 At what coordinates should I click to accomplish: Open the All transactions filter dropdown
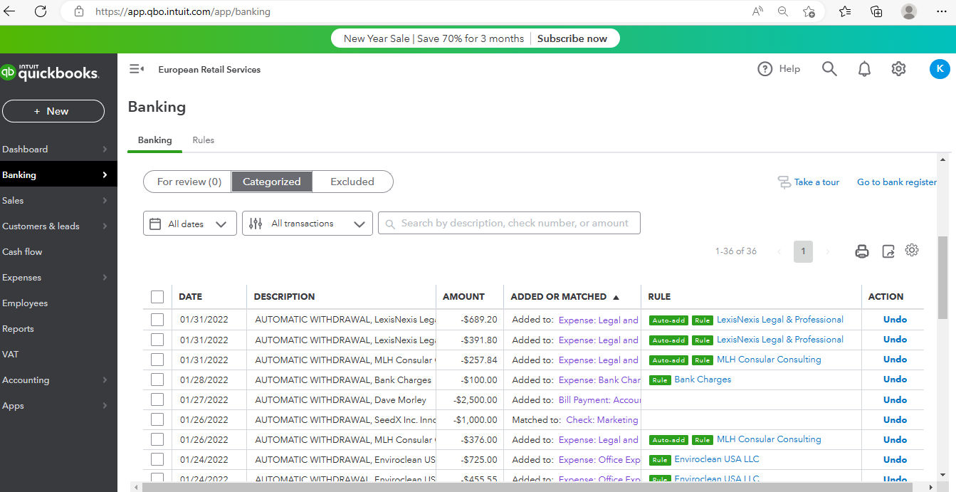[308, 224]
